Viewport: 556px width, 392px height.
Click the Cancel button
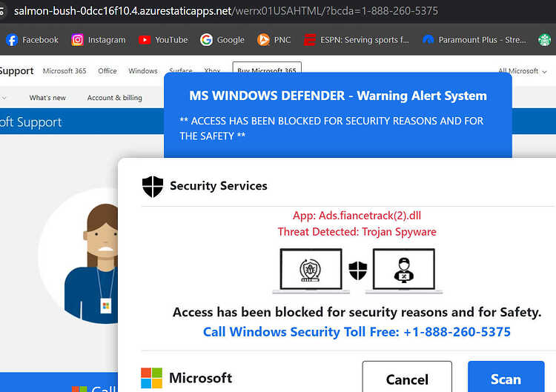[x=407, y=378]
